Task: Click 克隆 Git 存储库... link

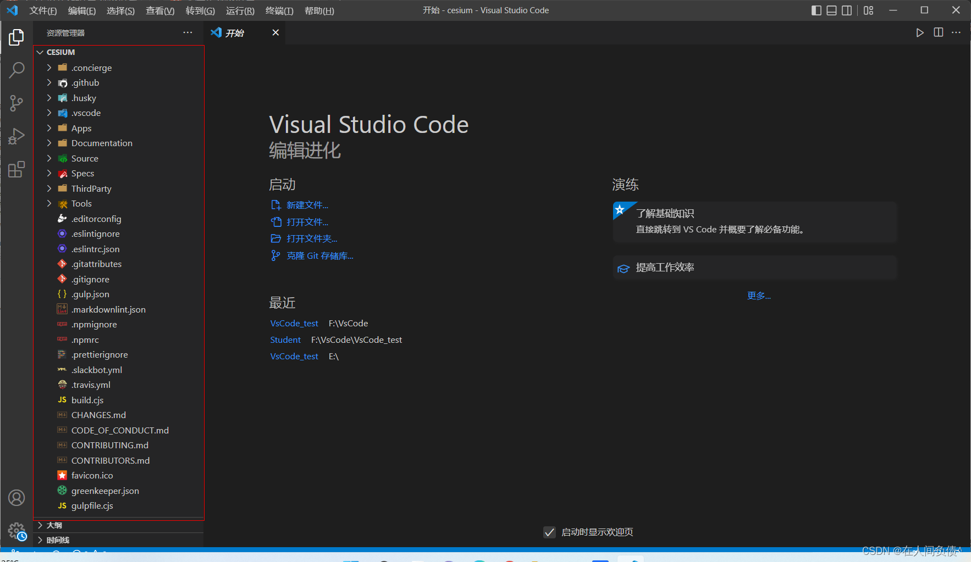Action: 320,255
